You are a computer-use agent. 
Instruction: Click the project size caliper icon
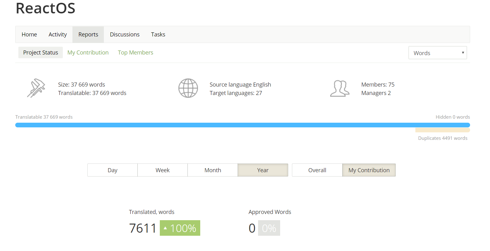click(36, 88)
